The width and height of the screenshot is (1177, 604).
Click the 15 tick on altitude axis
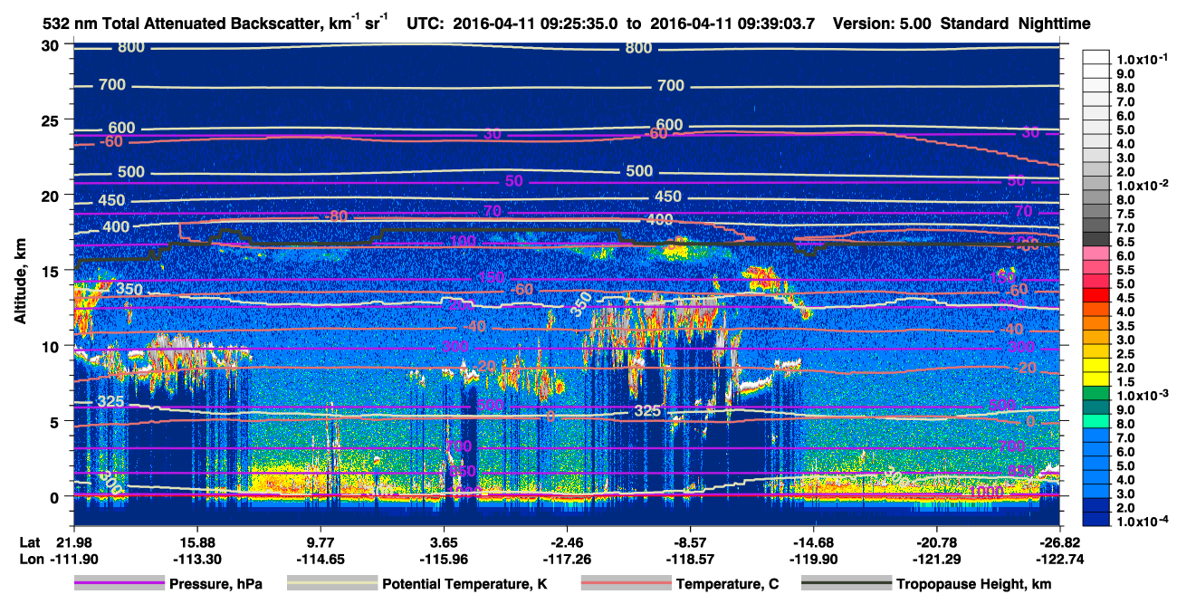pos(52,271)
